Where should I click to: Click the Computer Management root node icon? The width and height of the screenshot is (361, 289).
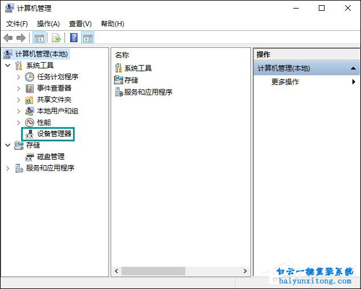(8, 54)
